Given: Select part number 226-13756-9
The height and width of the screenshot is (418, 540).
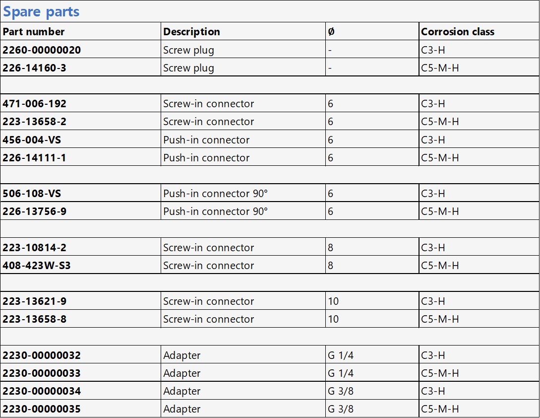Looking at the screenshot, I should point(35,211).
